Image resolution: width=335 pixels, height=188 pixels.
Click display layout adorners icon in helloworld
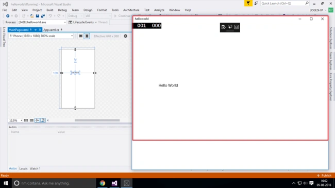[236, 27]
